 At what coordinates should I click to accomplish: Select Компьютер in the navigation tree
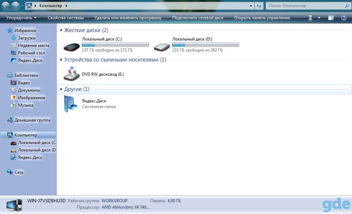pyautogui.click(x=28, y=135)
